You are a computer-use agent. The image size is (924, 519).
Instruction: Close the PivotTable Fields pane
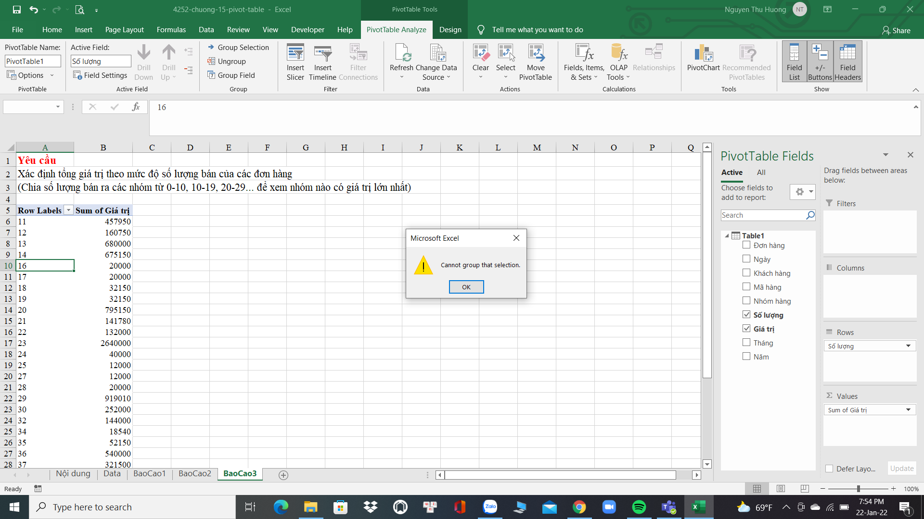(911, 155)
